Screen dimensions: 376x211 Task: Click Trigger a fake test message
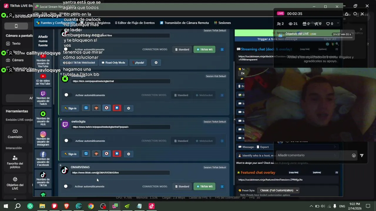[277, 39]
